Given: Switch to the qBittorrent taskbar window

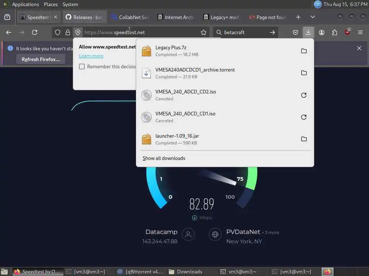Looking at the screenshot, I should coord(141,272).
